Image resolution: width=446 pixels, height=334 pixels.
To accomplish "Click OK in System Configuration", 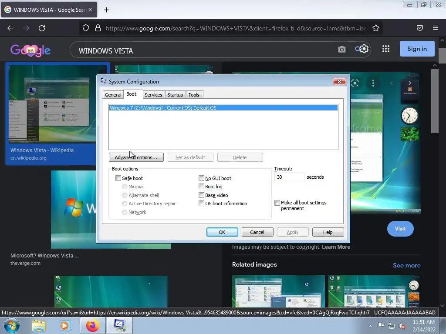I will [222, 232].
